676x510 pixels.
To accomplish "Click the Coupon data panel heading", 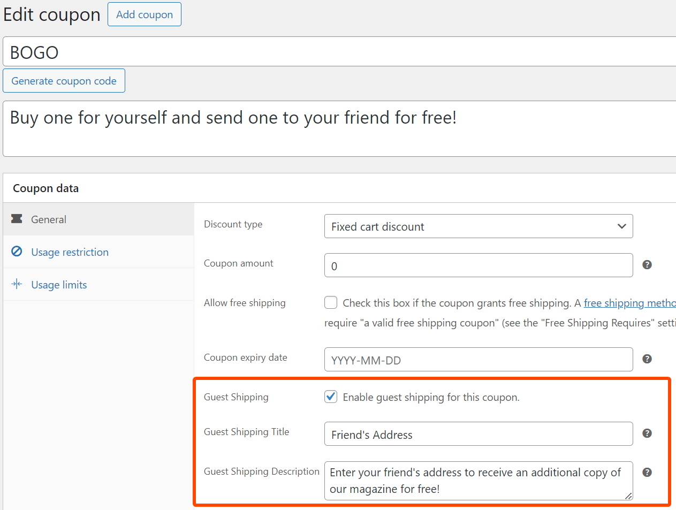I will point(45,188).
